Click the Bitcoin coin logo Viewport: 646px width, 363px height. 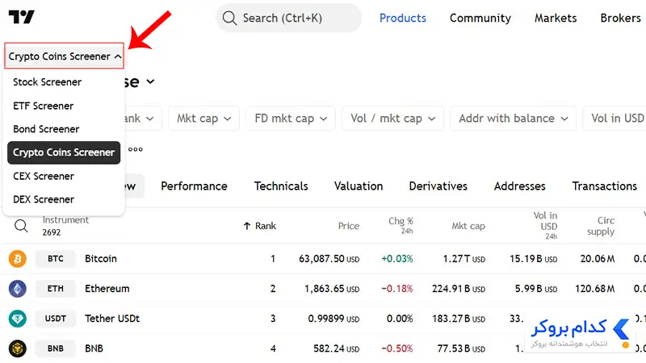[18, 259]
